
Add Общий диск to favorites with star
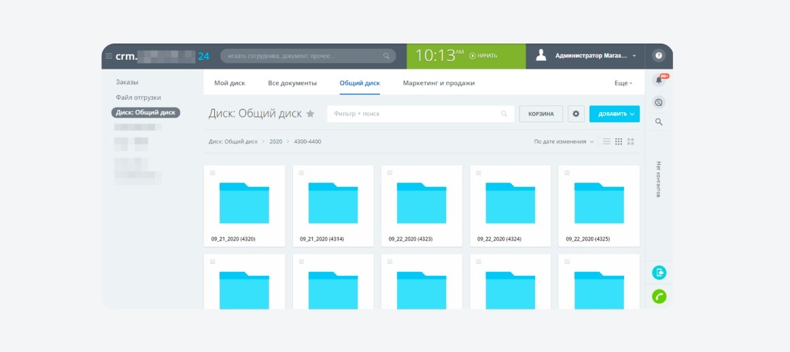[310, 113]
